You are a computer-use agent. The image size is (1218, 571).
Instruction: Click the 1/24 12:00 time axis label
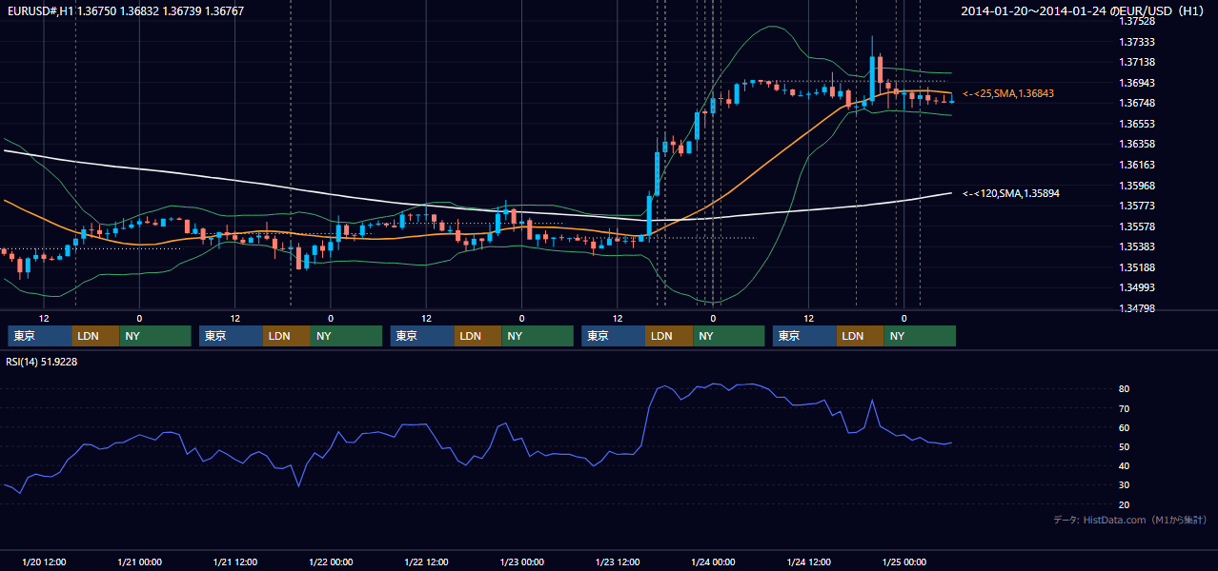point(808,561)
